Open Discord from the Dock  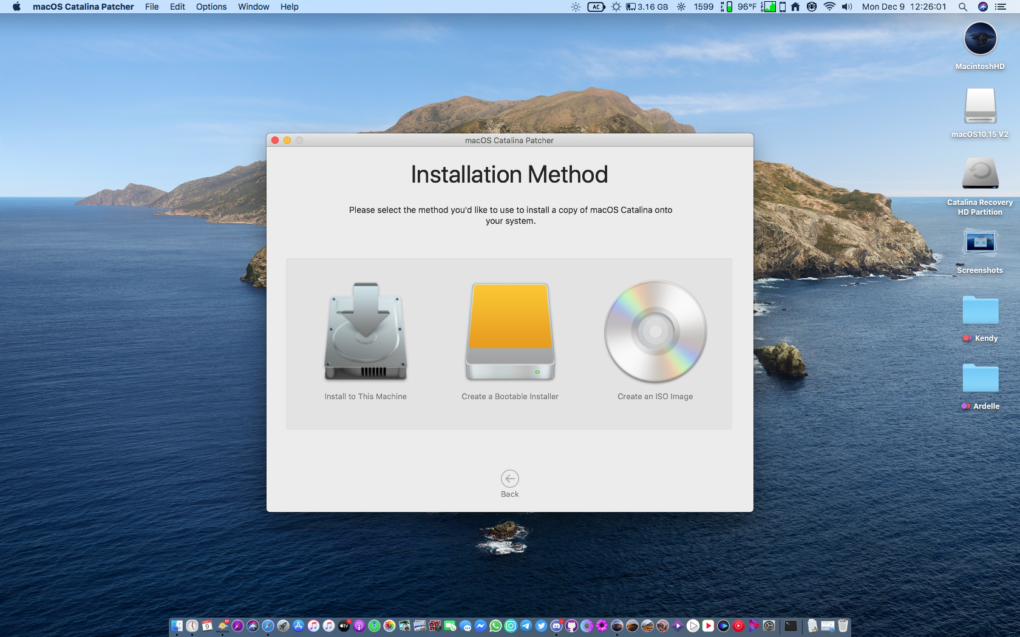(x=556, y=625)
